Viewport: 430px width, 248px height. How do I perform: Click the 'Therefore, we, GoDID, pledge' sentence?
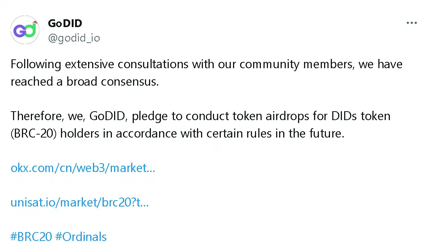(x=111, y=116)
